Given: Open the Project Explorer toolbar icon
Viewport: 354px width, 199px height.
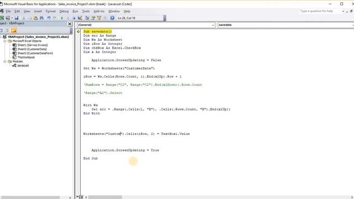Looking at the screenshot, I should click(x=87, y=18).
